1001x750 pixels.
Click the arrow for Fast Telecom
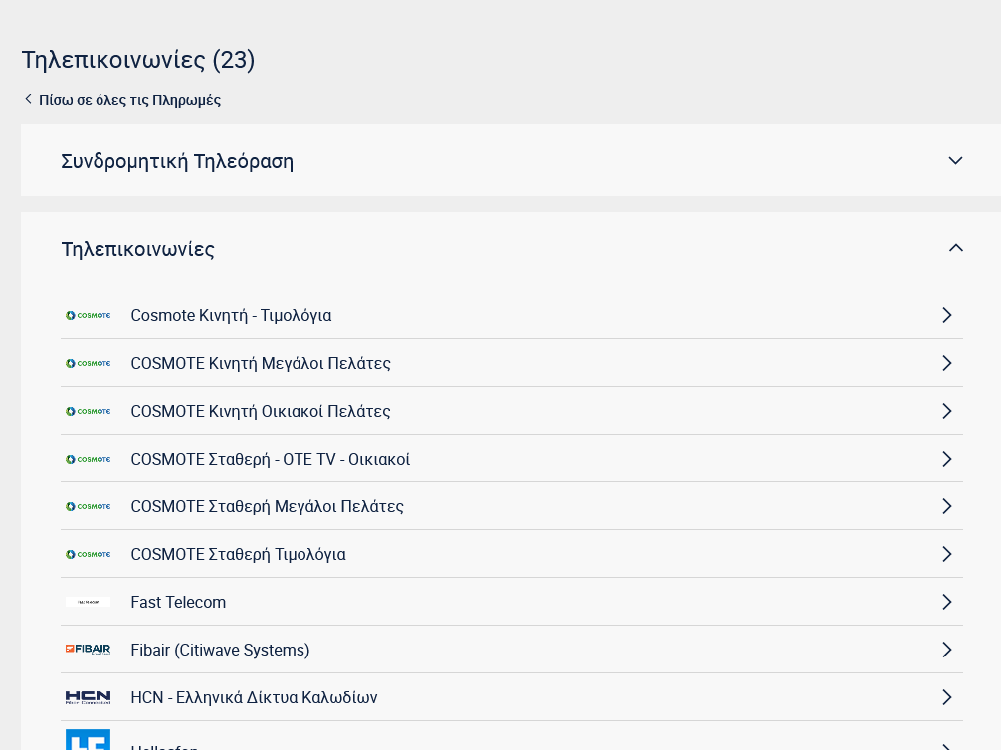click(x=947, y=602)
